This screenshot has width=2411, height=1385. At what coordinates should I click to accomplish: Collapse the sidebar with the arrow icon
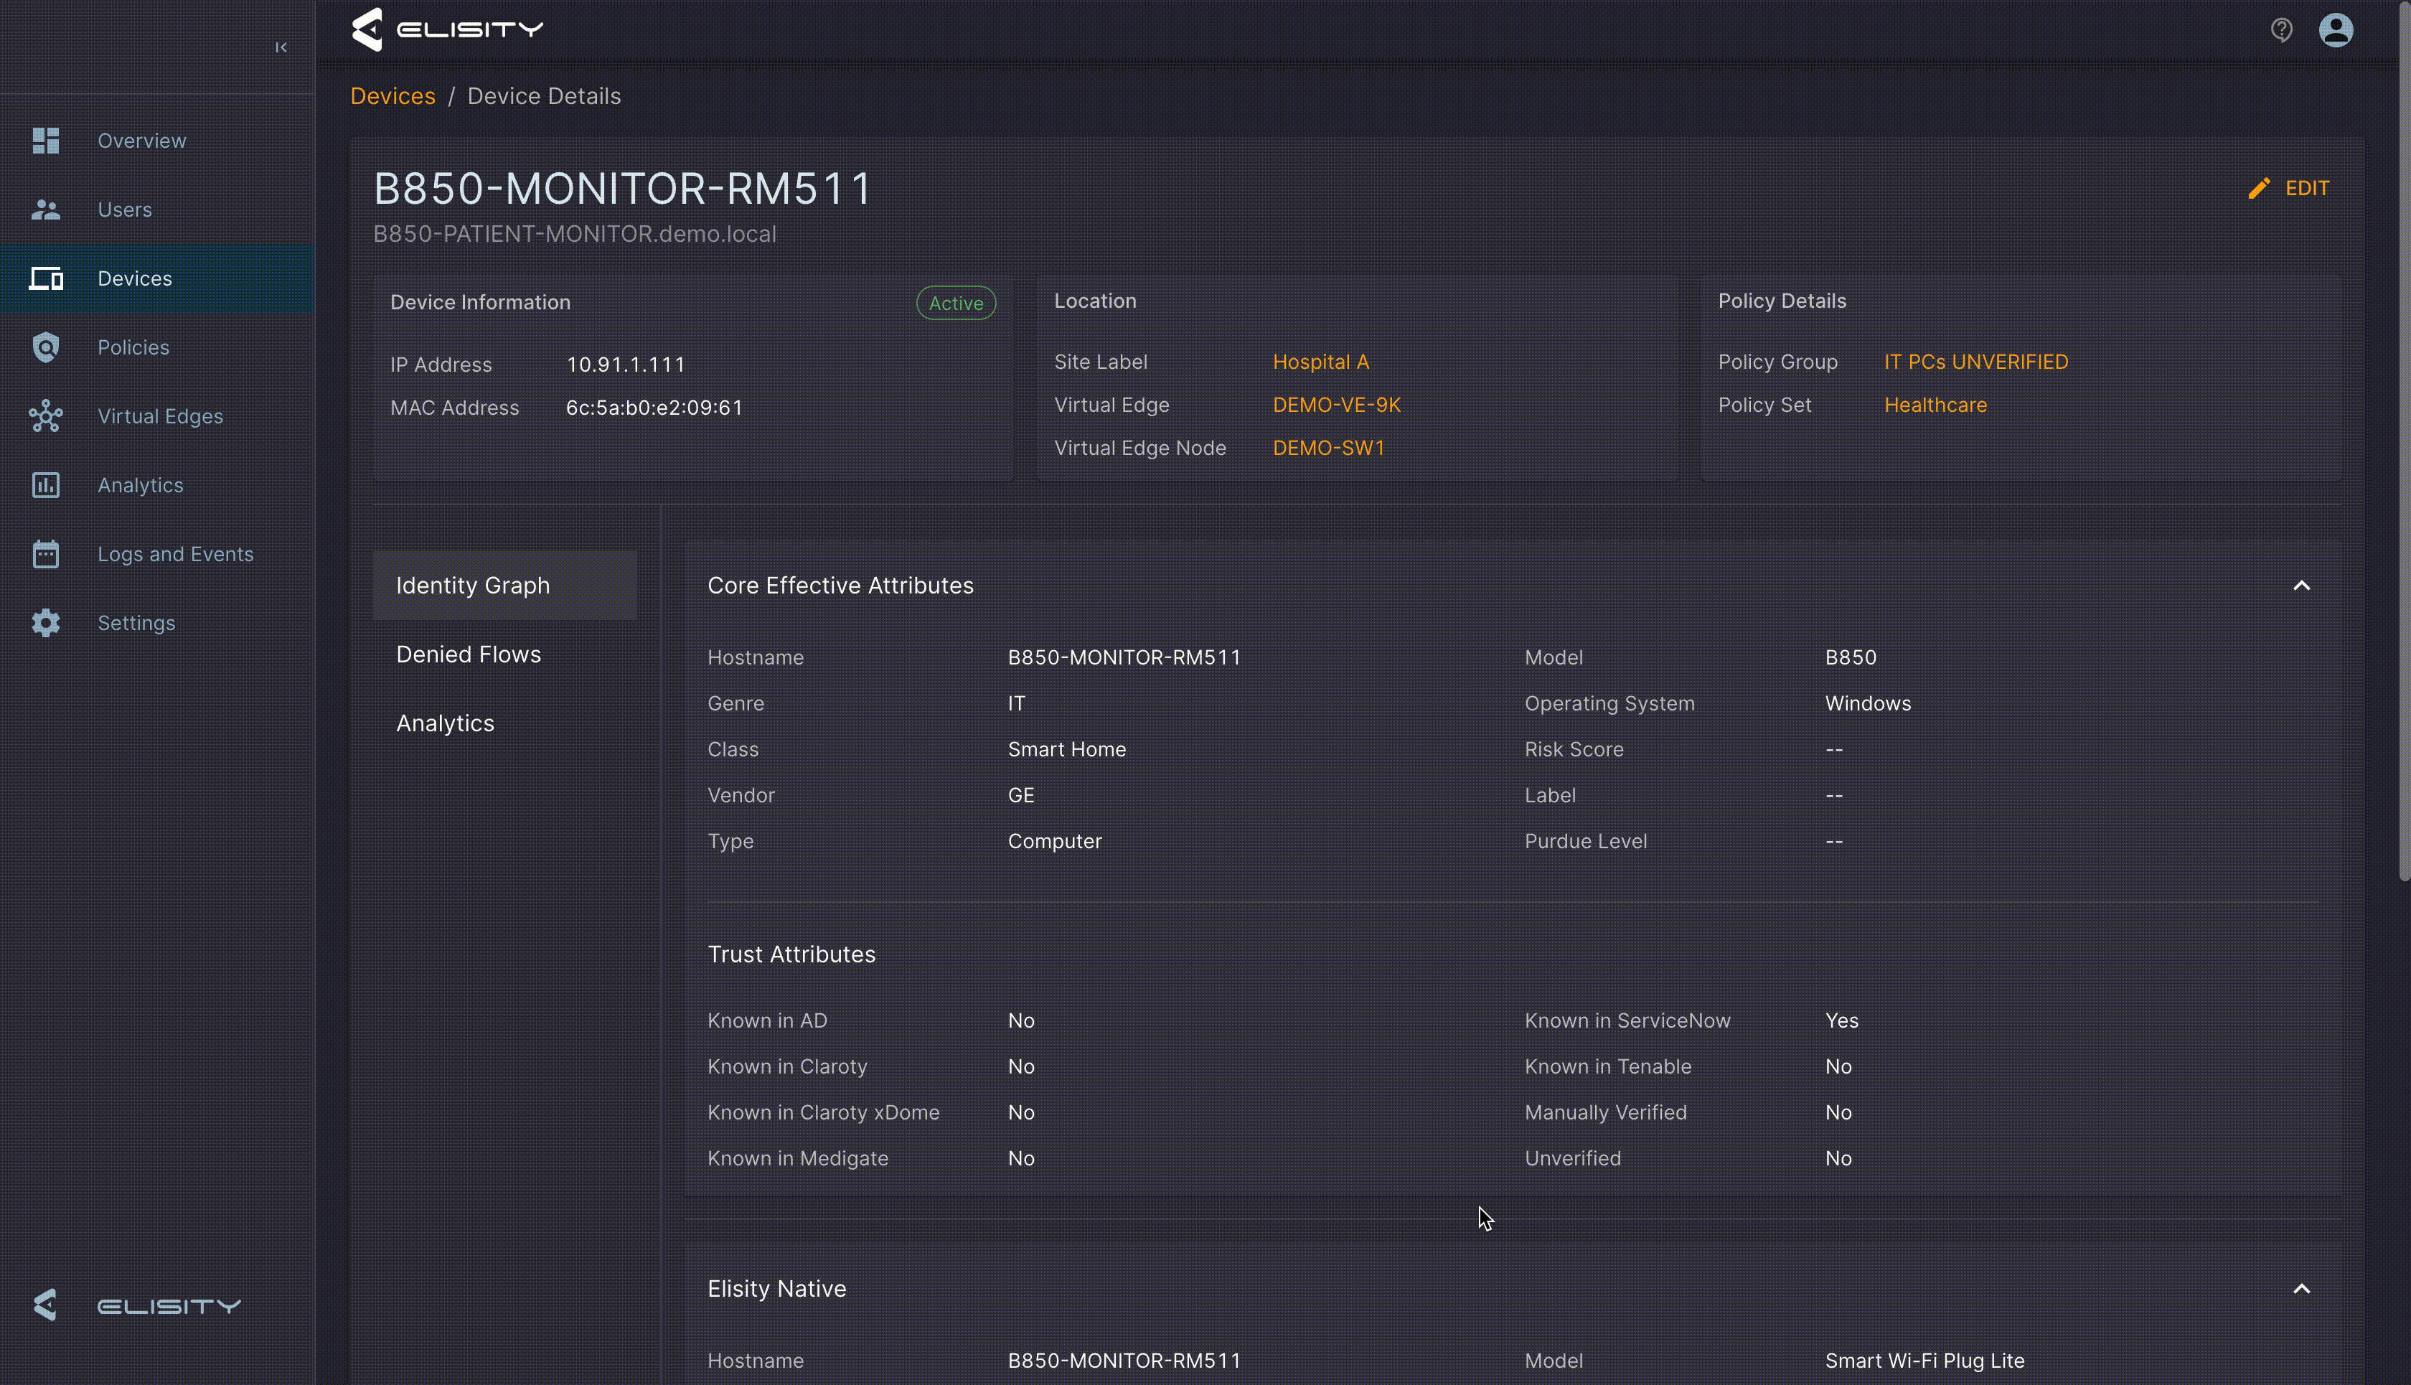click(x=281, y=47)
